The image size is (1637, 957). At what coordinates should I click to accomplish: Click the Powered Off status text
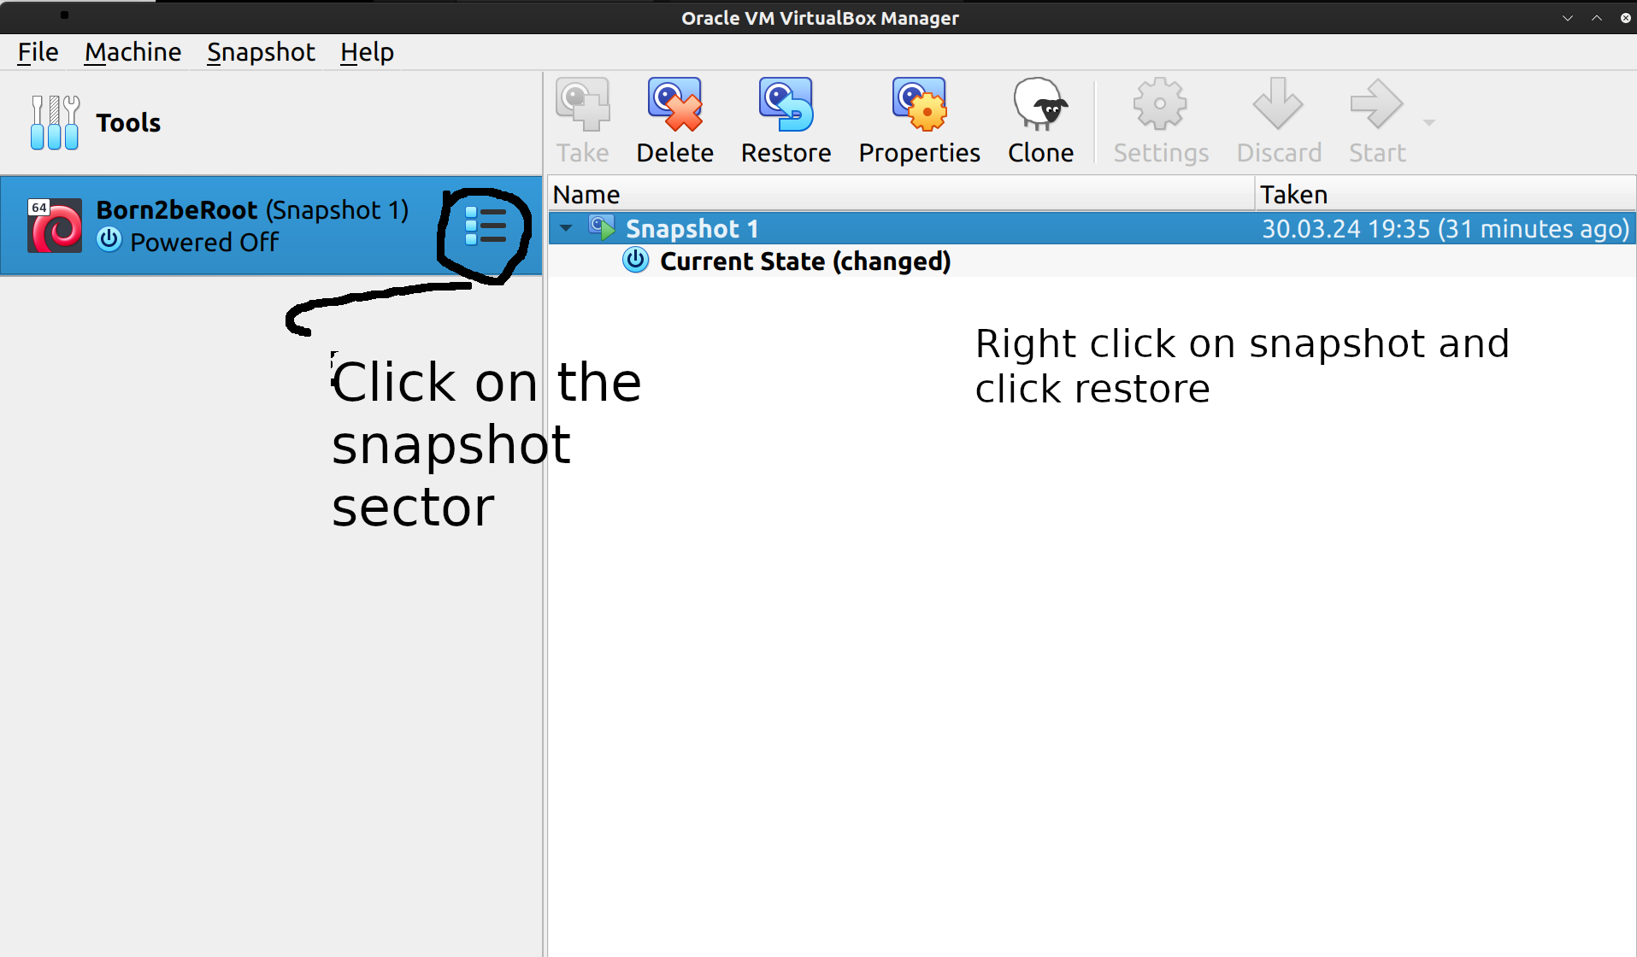coord(204,242)
